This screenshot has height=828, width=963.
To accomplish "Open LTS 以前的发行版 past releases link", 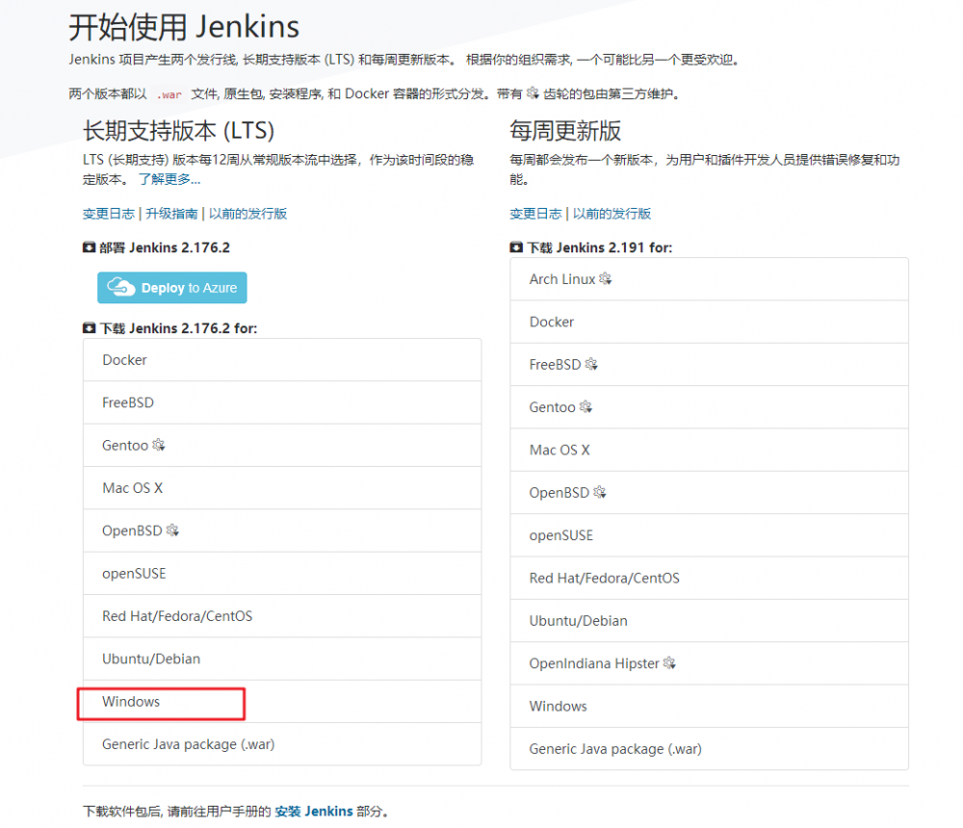I will click(248, 214).
